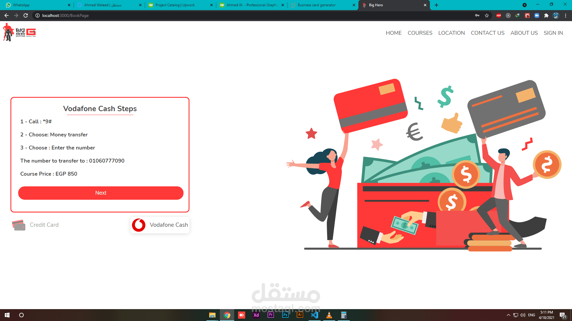Select the Vodafone Cash payment option
Image resolution: width=572 pixels, height=321 pixels.
point(160,225)
